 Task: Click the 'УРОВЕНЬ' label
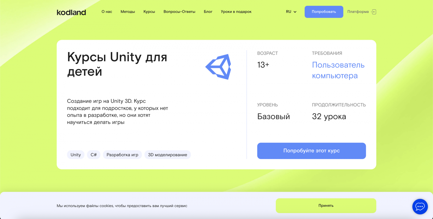pos(268,105)
